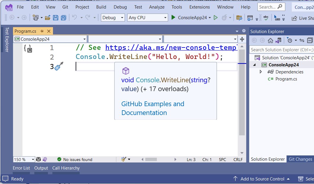Open the ConsoleApp24 project navigation combo box
Viewport: 314px width, 184px height.
click(x=50, y=39)
